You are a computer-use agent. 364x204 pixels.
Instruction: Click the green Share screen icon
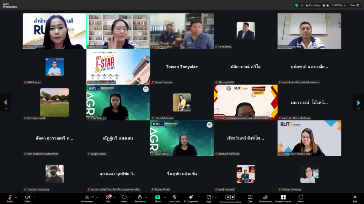(157, 198)
